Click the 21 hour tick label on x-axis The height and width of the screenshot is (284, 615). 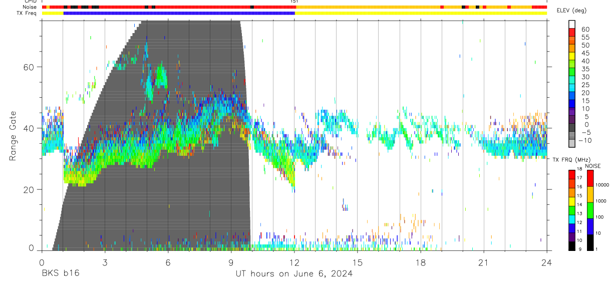click(484, 262)
